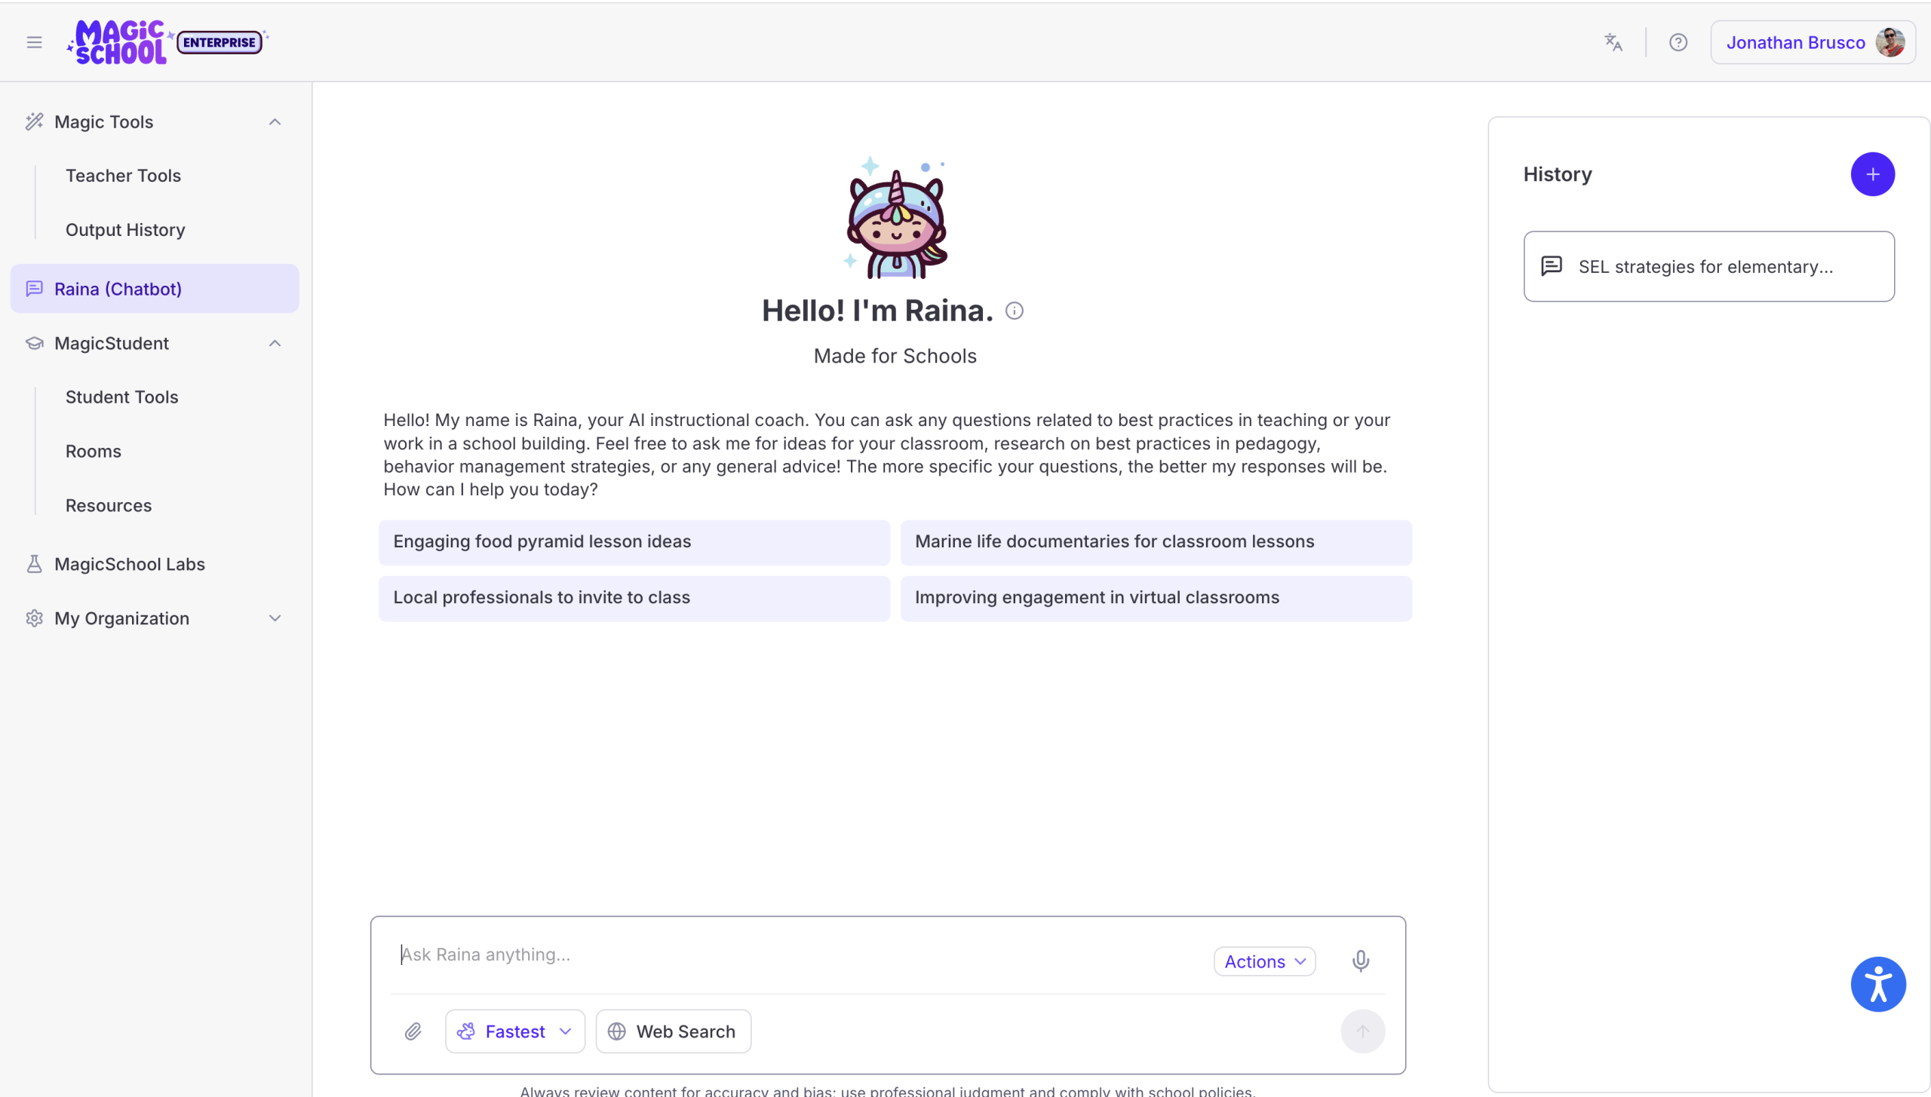Click the MagicSchool Labs flask icon

click(x=34, y=564)
